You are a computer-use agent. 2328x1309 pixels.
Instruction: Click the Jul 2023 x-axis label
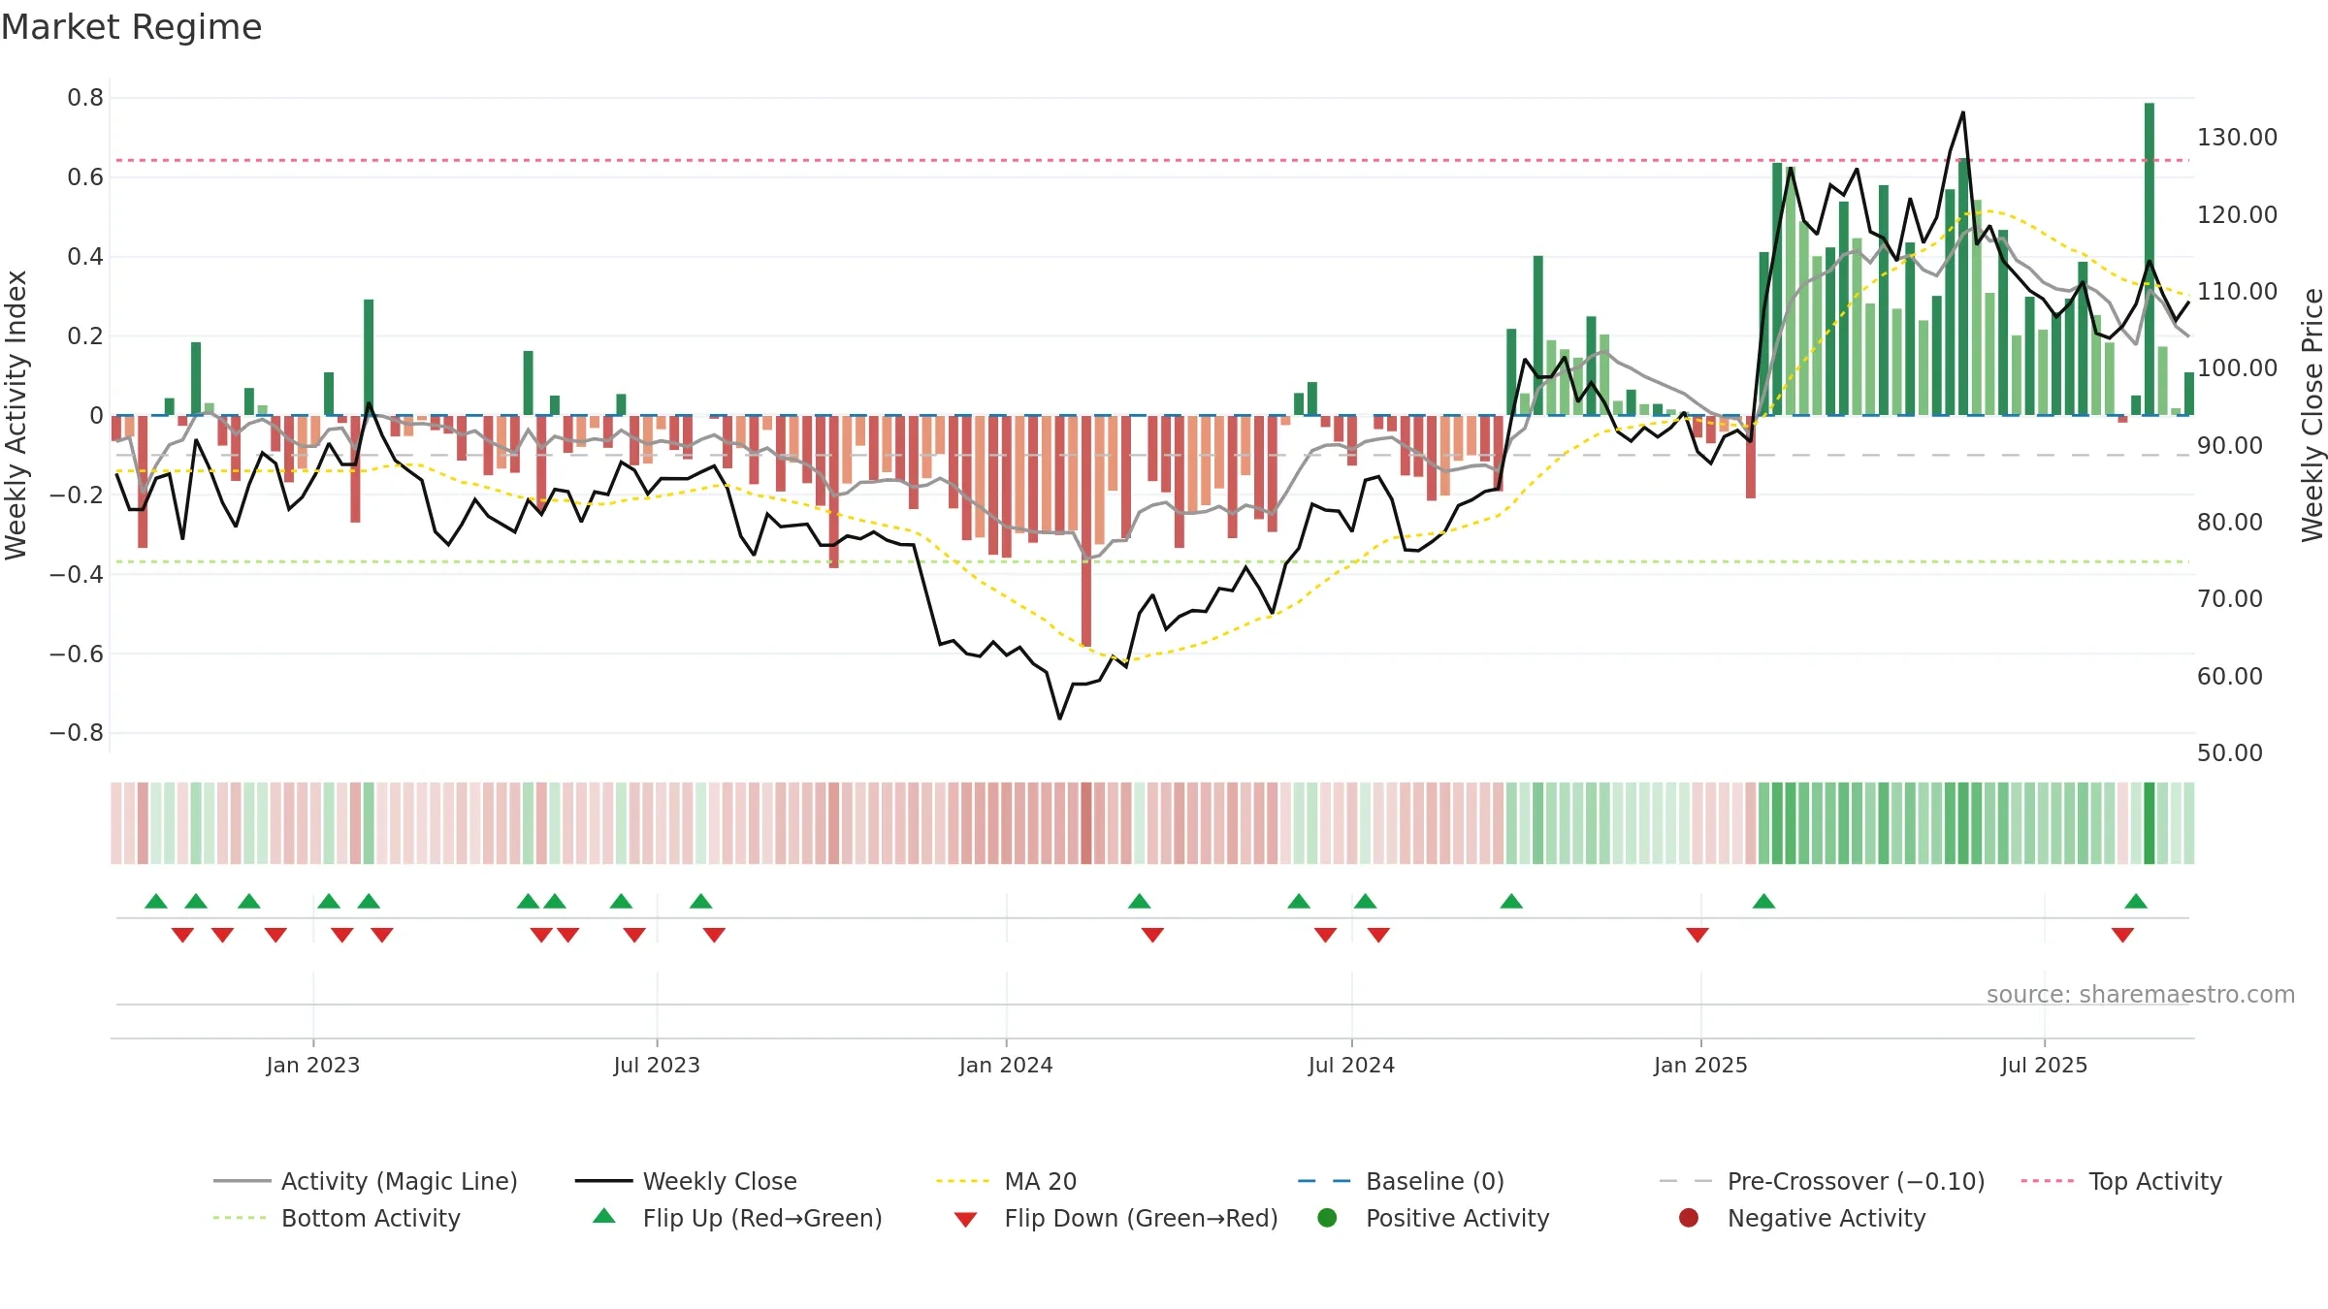coord(657,1065)
